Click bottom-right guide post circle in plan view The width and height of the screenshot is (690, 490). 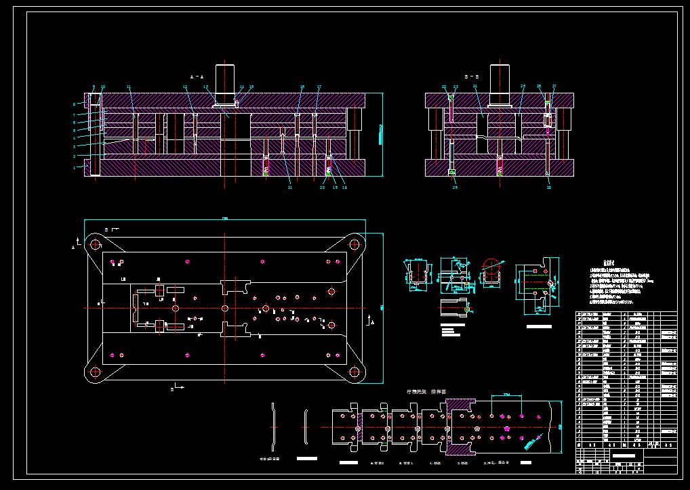(x=354, y=372)
